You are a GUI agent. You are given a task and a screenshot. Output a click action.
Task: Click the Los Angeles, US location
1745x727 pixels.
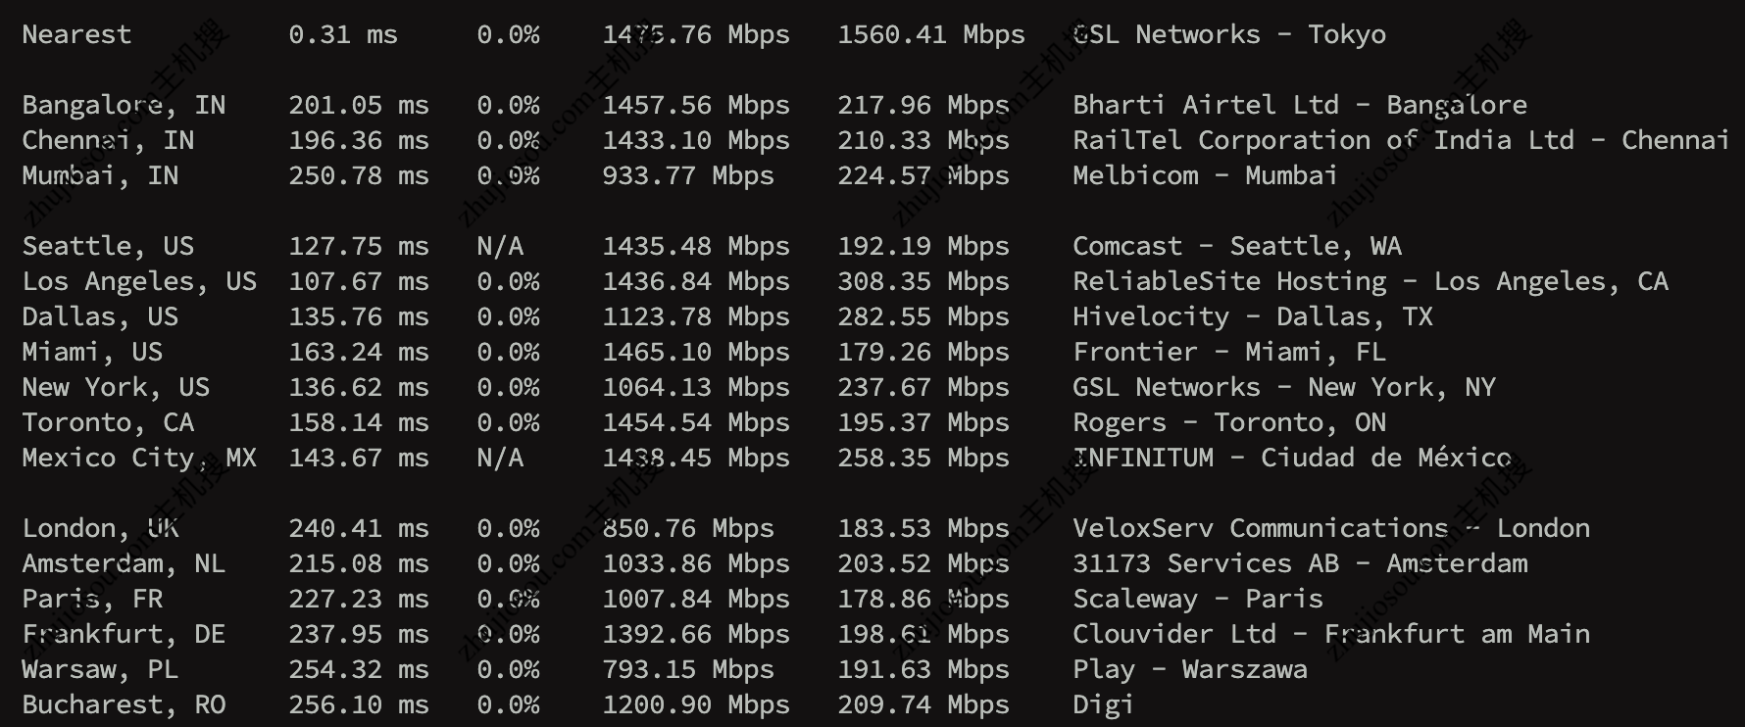[139, 281]
